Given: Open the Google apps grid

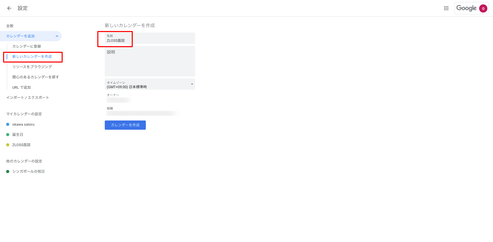Looking at the screenshot, I should pos(446,8).
